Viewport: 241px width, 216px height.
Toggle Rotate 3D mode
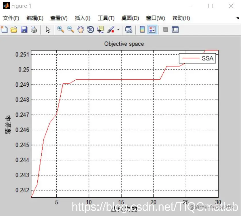(x=90, y=29)
